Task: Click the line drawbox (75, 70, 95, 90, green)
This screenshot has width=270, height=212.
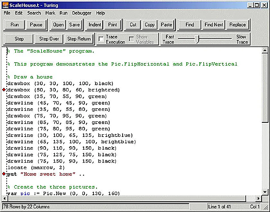Action: click(x=57, y=116)
